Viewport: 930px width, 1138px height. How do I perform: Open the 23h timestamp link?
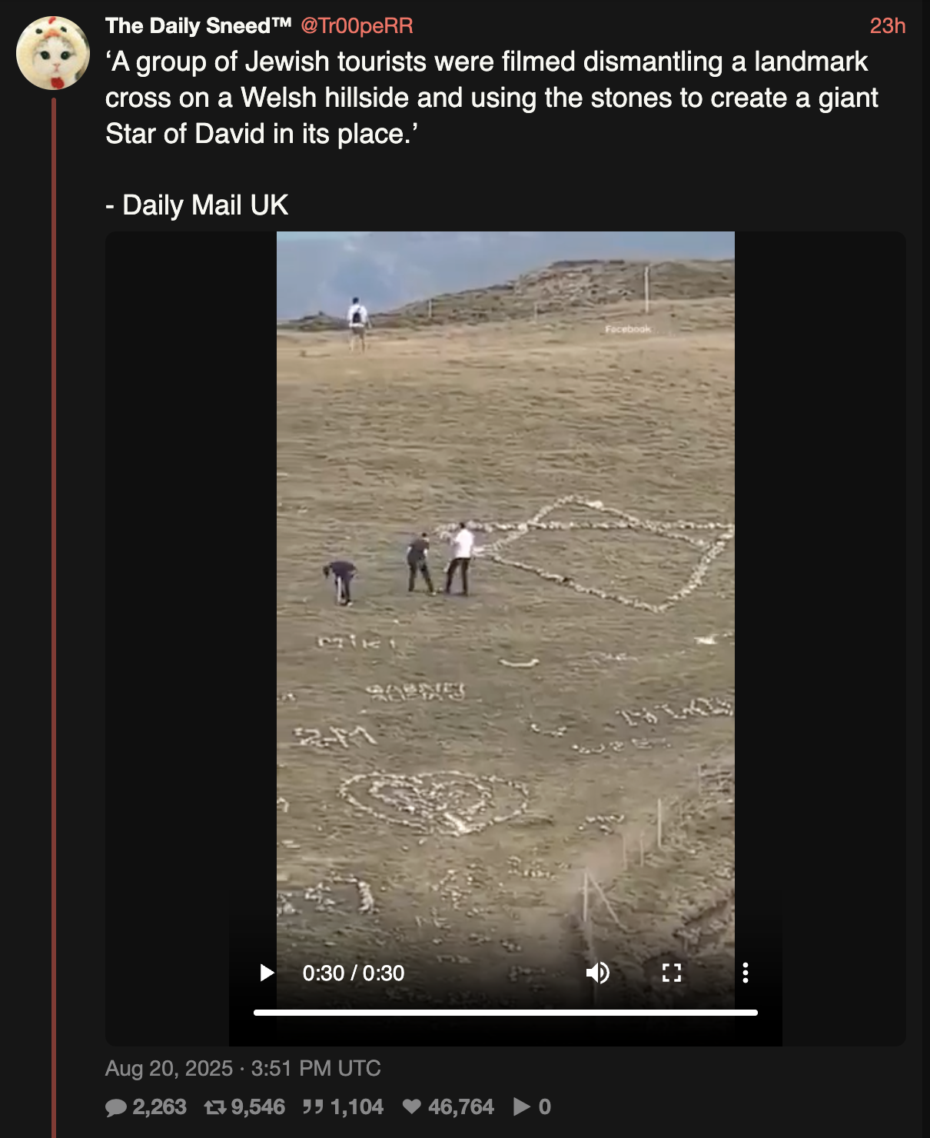point(888,25)
